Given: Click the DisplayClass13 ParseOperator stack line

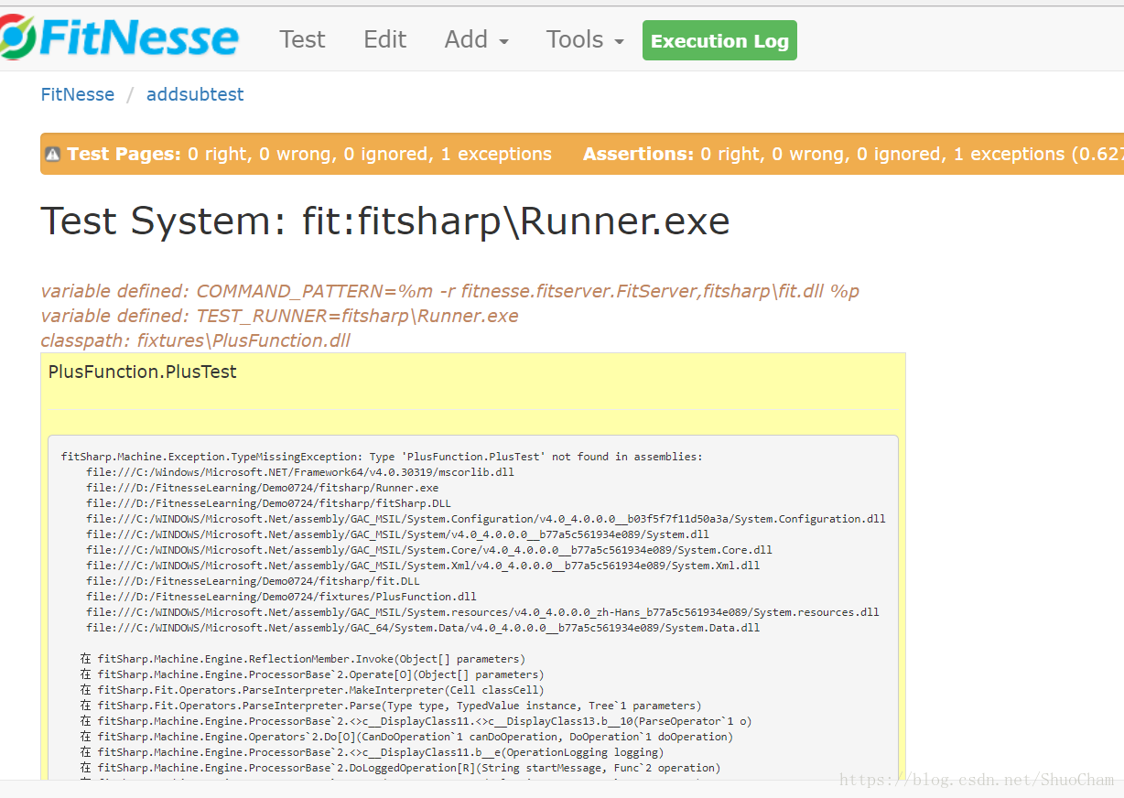Looking at the screenshot, I should pos(416,721).
